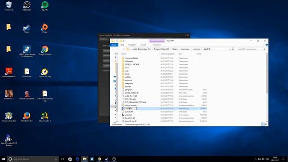Click the File Explorer taskbar button

[x=85, y=159]
